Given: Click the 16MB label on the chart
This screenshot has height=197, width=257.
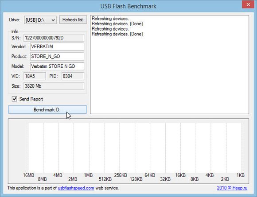Looking at the screenshot, I should [x=29, y=175].
